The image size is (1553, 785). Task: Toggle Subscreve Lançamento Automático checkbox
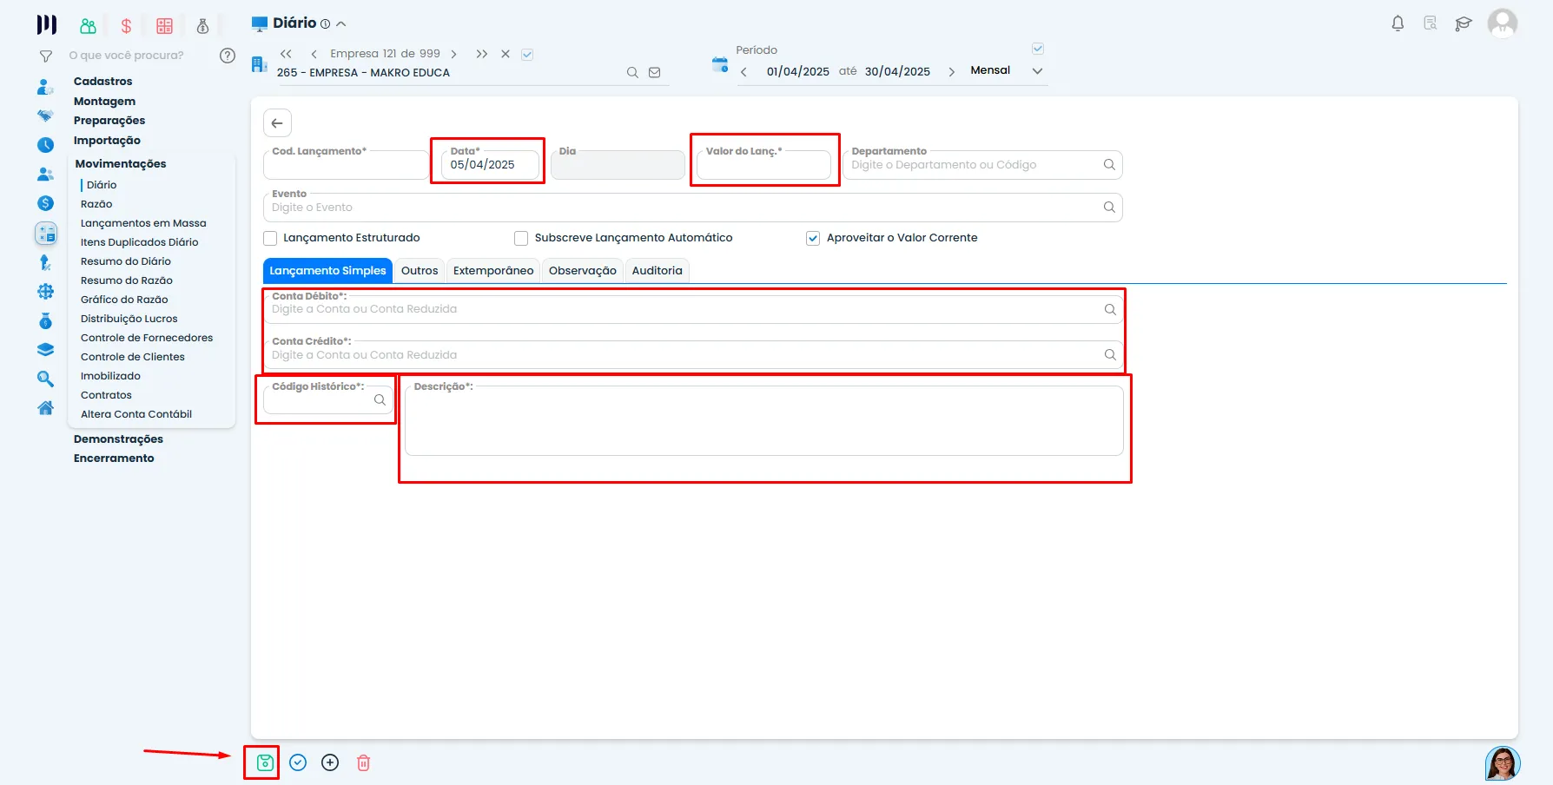pyautogui.click(x=521, y=238)
